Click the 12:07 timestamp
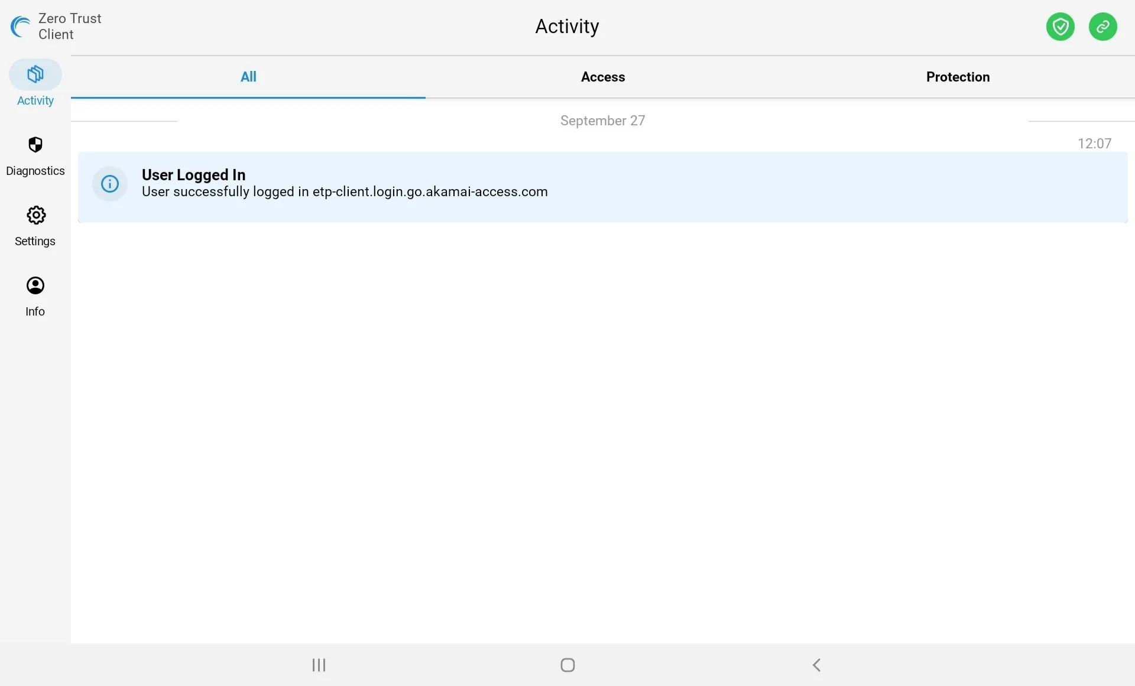Screen dimensions: 1135x686 point(1094,144)
